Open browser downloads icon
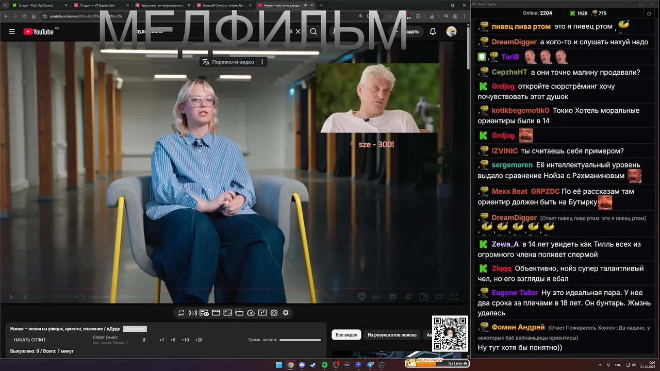Screen dimensions: 660x371 [x=432, y=16]
